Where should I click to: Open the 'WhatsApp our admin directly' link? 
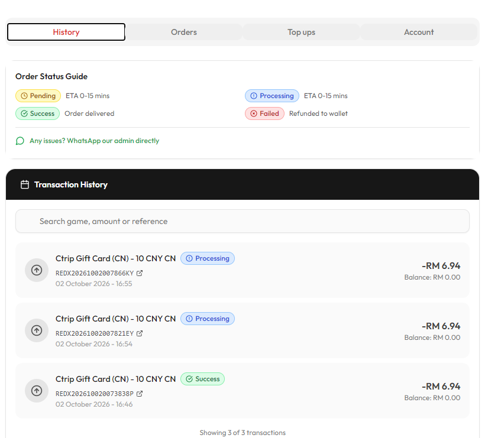coord(94,141)
